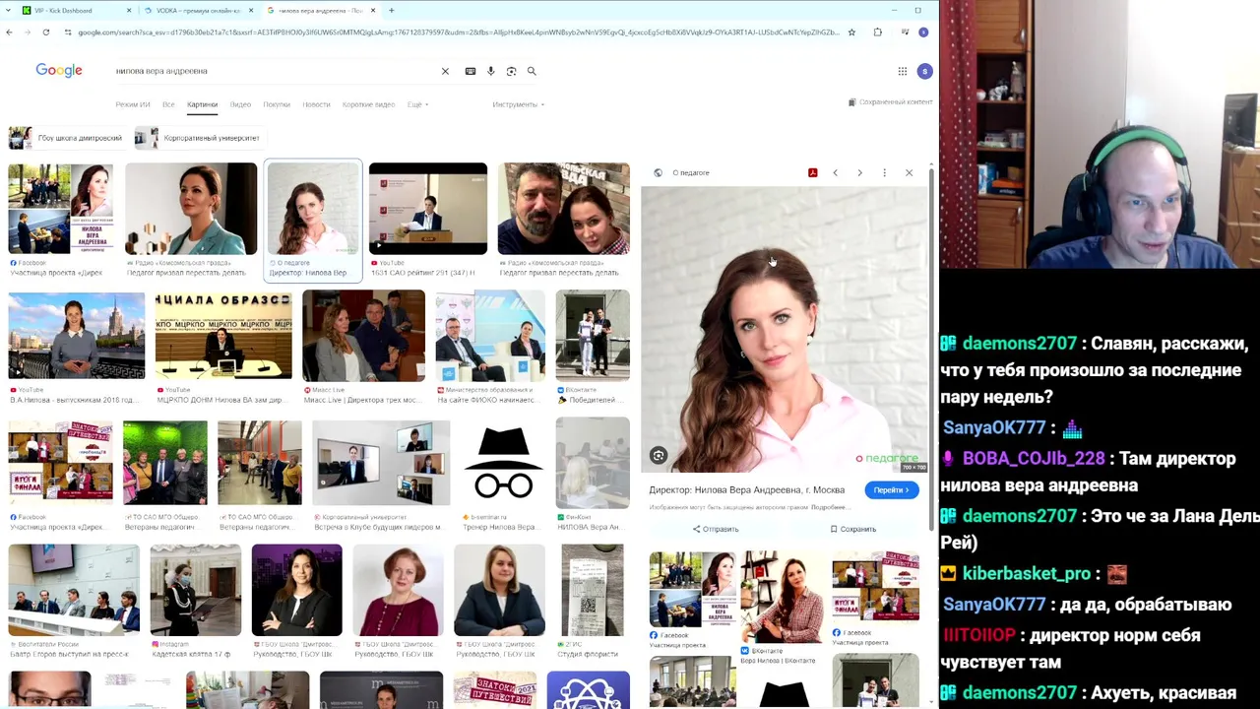Open the Корпоративный университет Встреча в Клубе thumbnail
This screenshot has height=709, width=1260.
coord(381,463)
